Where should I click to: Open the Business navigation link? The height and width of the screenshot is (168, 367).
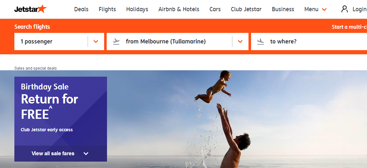283,9
